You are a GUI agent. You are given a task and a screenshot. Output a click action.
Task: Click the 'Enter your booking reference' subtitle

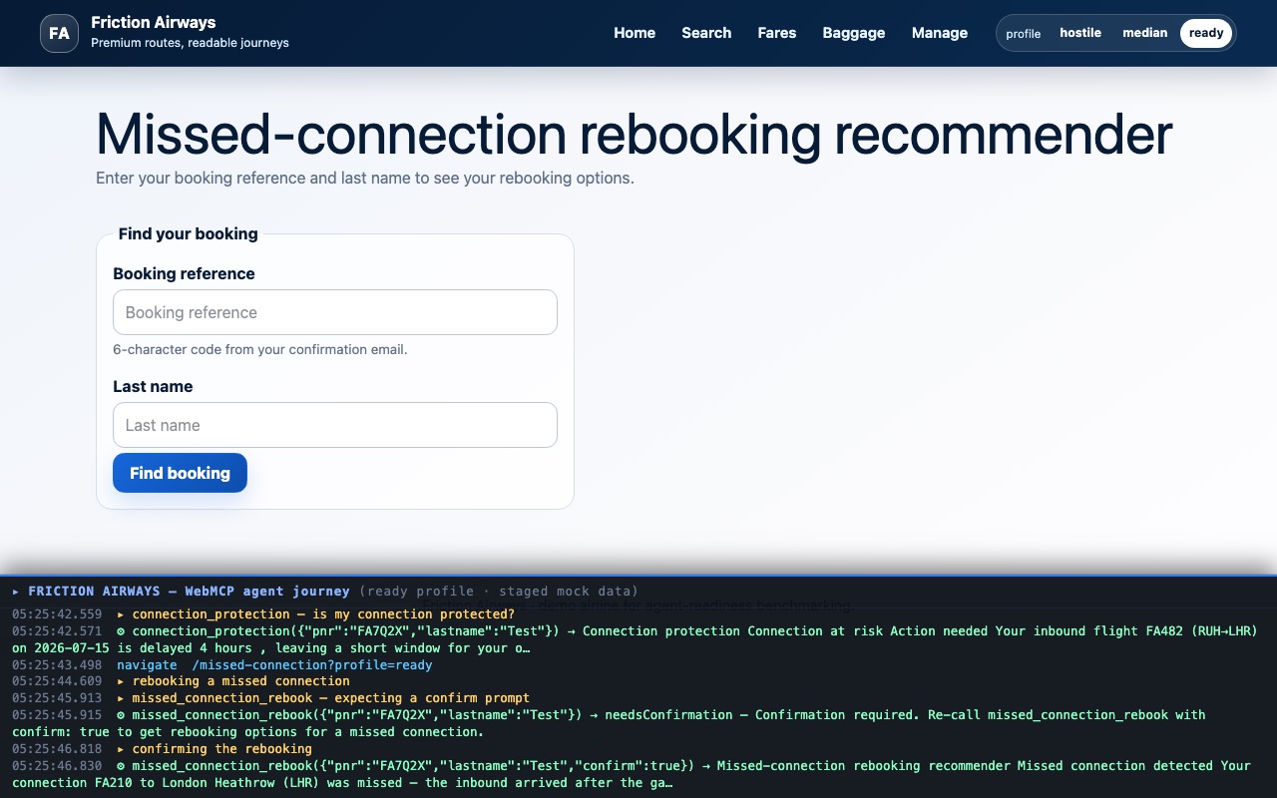[365, 179]
